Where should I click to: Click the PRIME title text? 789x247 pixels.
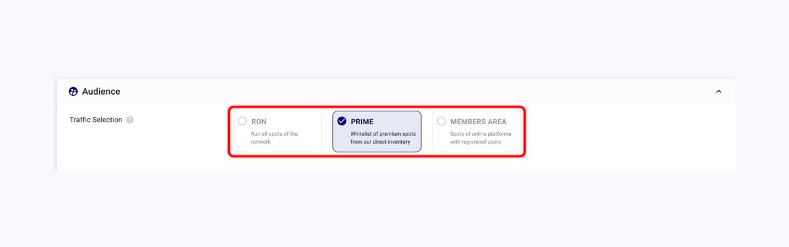point(362,122)
